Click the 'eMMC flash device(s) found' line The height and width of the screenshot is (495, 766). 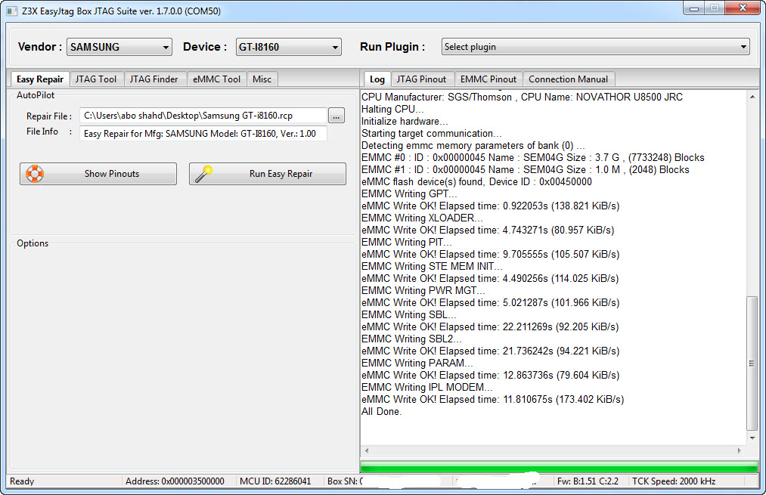(476, 181)
